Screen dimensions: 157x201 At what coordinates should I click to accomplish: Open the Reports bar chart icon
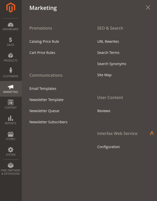[x=11, y=118]
